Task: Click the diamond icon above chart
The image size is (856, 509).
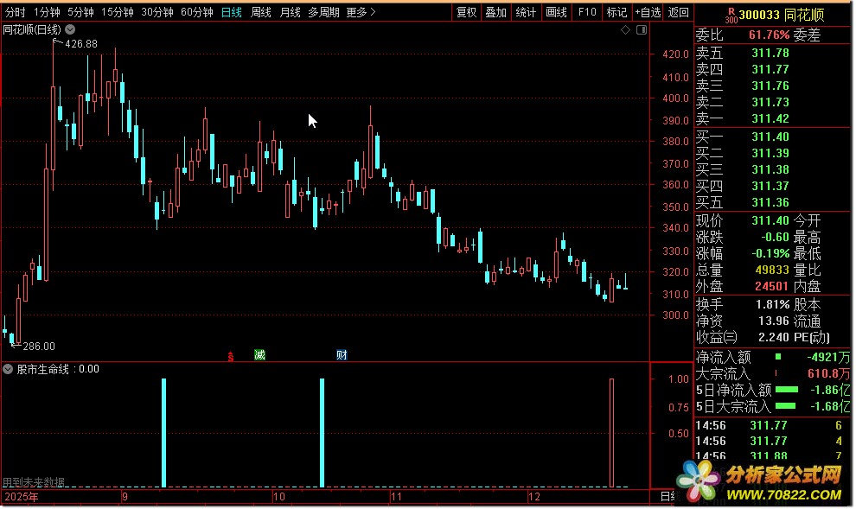Action: [626, 30]
